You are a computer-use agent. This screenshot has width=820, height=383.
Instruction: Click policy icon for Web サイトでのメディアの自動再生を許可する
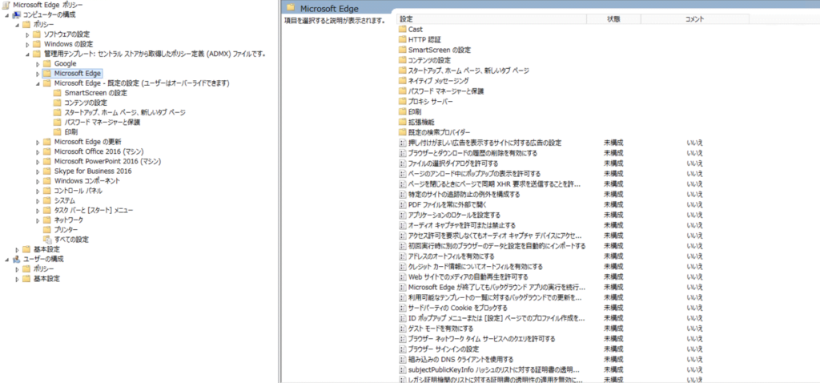point(402,276)
